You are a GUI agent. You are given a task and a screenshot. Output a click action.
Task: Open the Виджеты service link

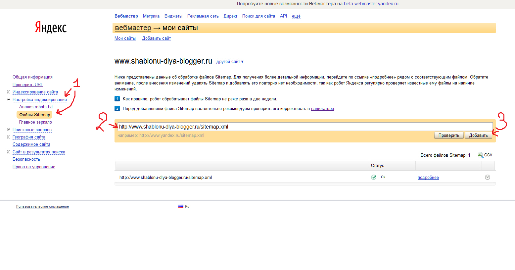click(173, 16)
